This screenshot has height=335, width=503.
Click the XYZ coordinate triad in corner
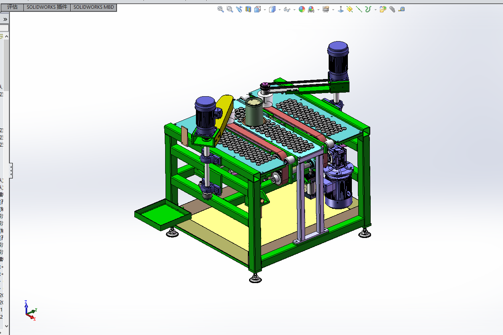(30, 311)
